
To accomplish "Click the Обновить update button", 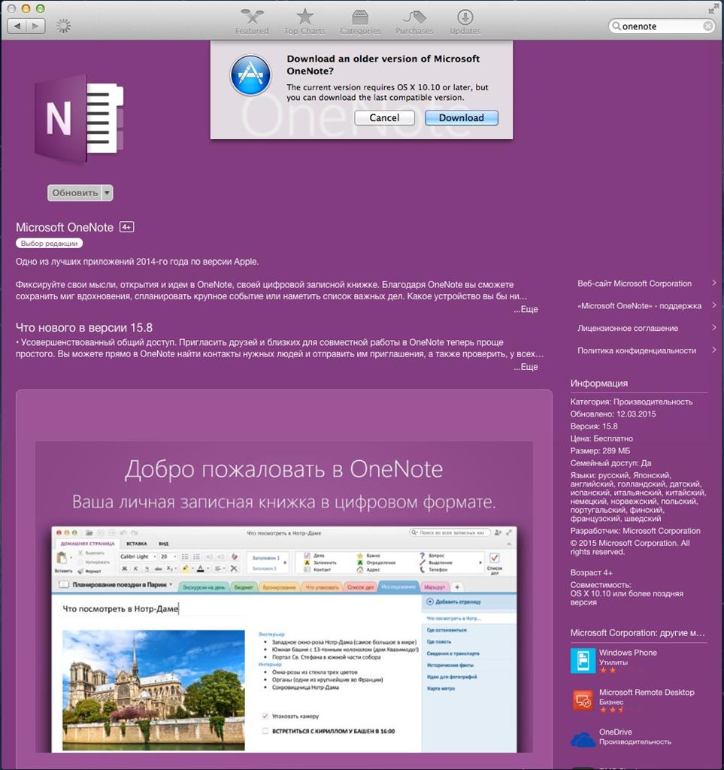I will (75, 193).
